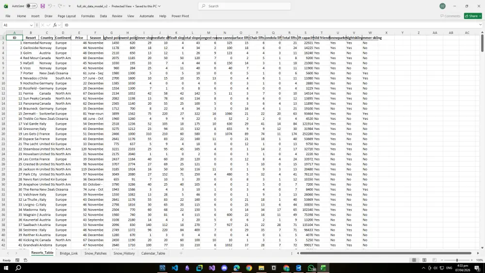
Task: Switch to the Snow_Patches sheet tab
Action: (95, 253)
